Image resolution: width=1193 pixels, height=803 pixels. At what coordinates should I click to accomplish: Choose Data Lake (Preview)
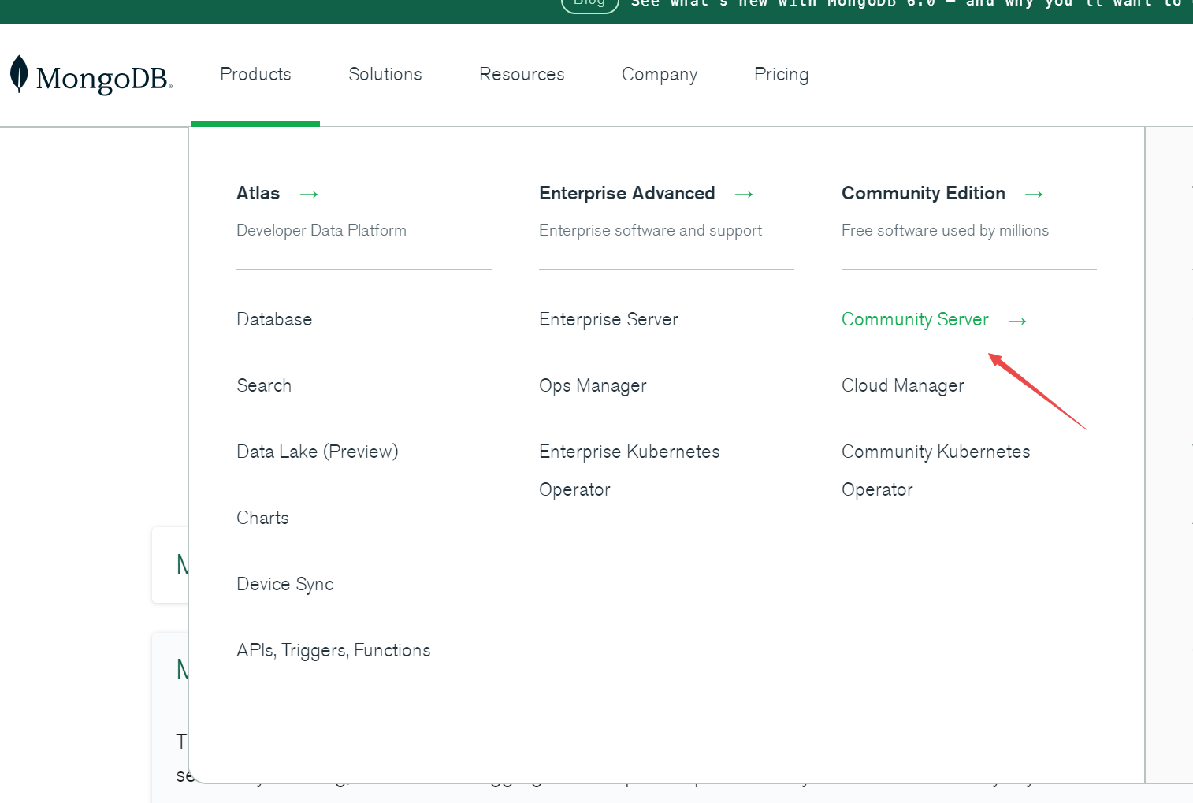click(318, 452)
